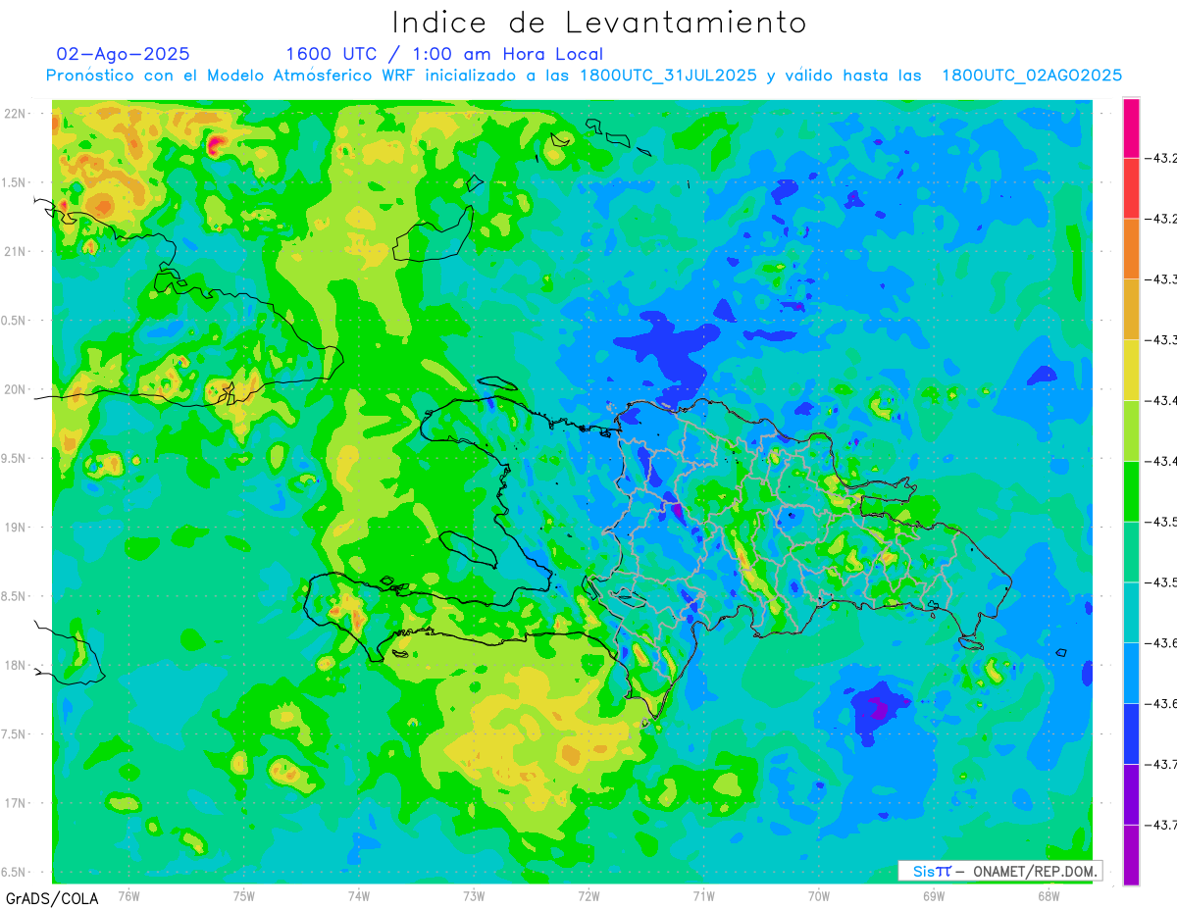Click the '8.5N' latitude label
This screenshot has width=1177, height=909.
(13, 596)
